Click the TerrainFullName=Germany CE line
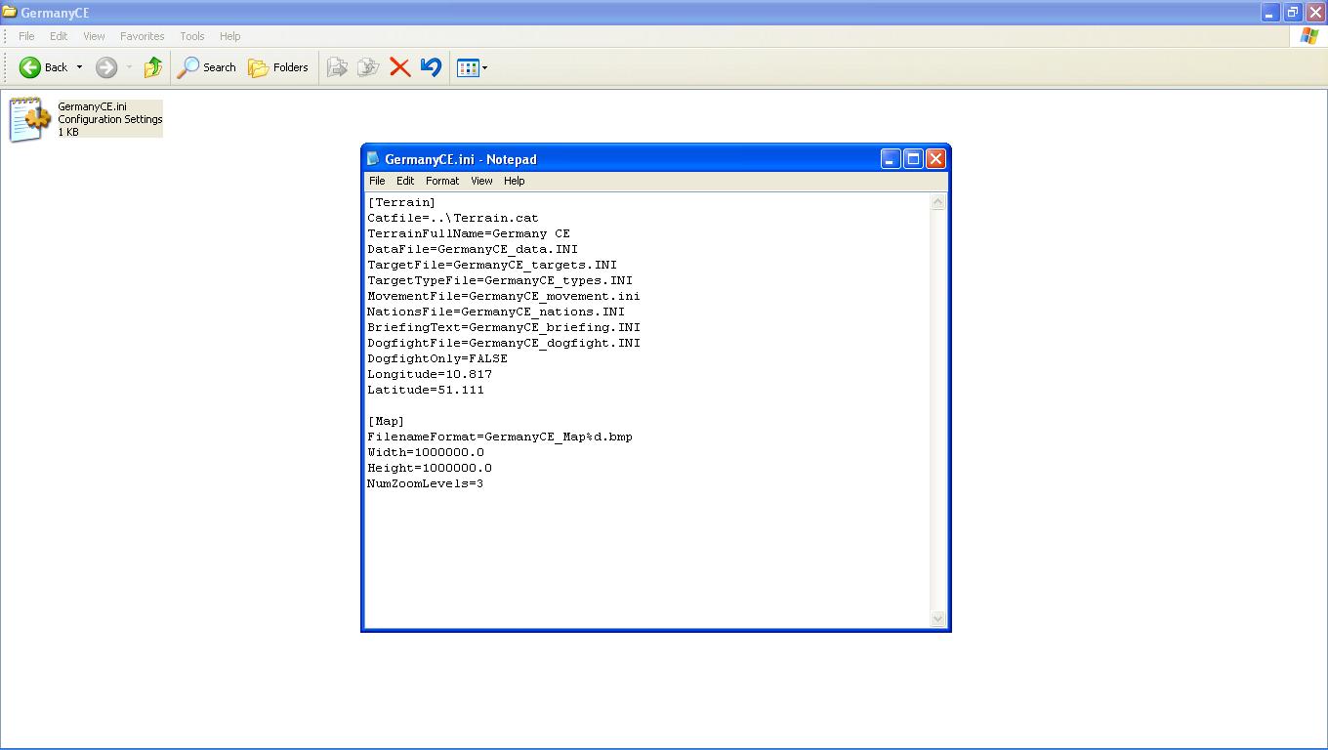Screen dimensions: 1328x750 (x=469, y=233)
